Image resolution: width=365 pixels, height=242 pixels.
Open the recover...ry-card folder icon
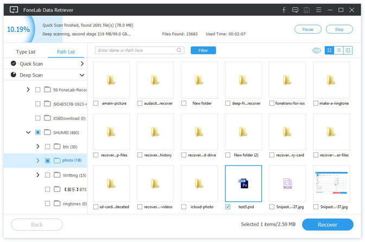pos(287,132)
